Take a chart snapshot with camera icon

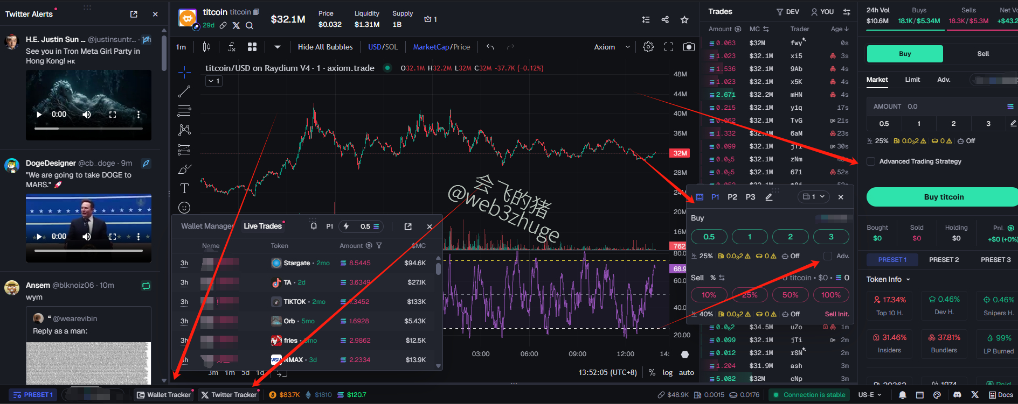(x=689, y=47)
